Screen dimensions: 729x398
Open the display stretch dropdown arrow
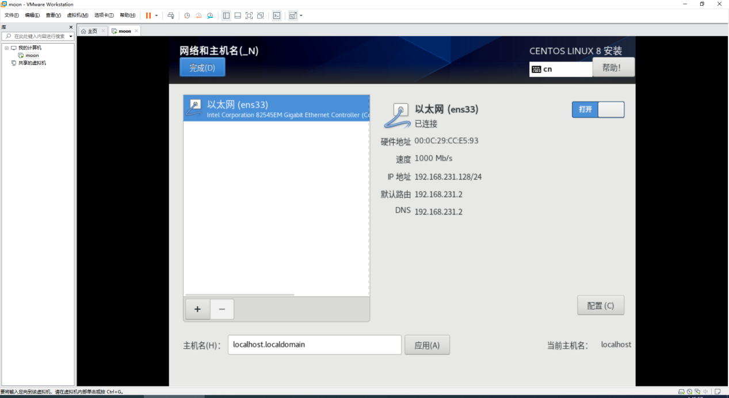(x=301, y=16)
